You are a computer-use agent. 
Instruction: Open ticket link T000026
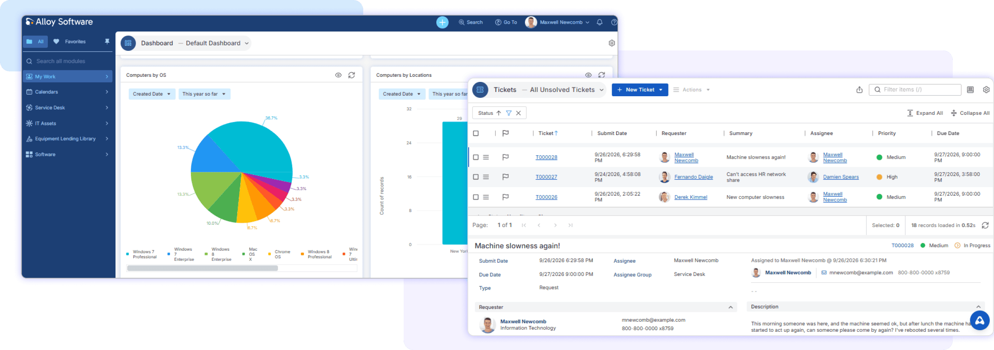coord(546,197)
